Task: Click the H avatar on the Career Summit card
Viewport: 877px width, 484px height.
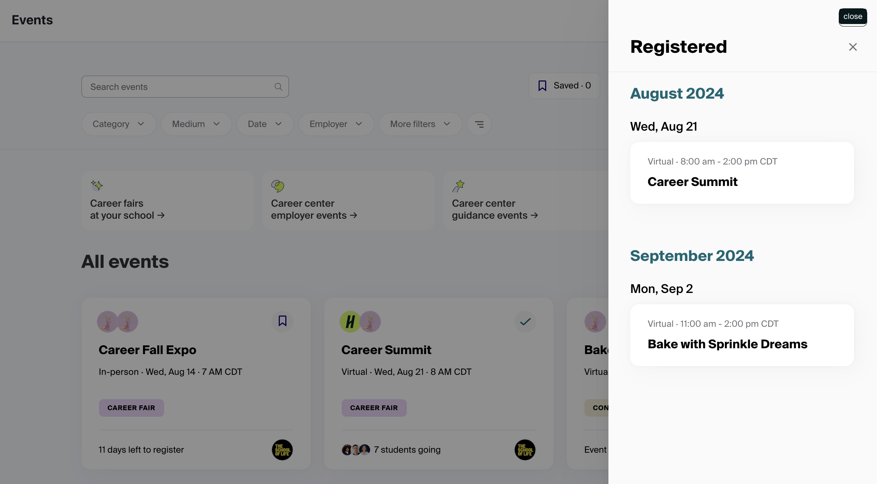Action: 350,321
